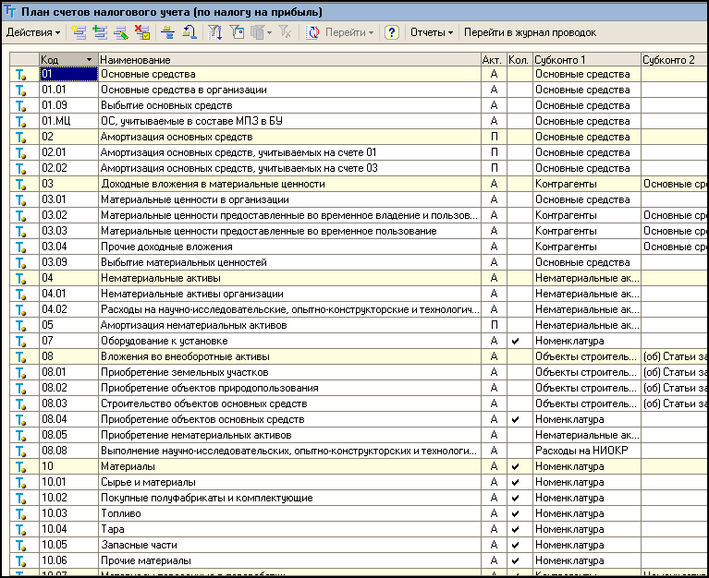Select row Приобретение земельных участков
The height and width of the screenshot is (578, 709).
click(359, 372)
